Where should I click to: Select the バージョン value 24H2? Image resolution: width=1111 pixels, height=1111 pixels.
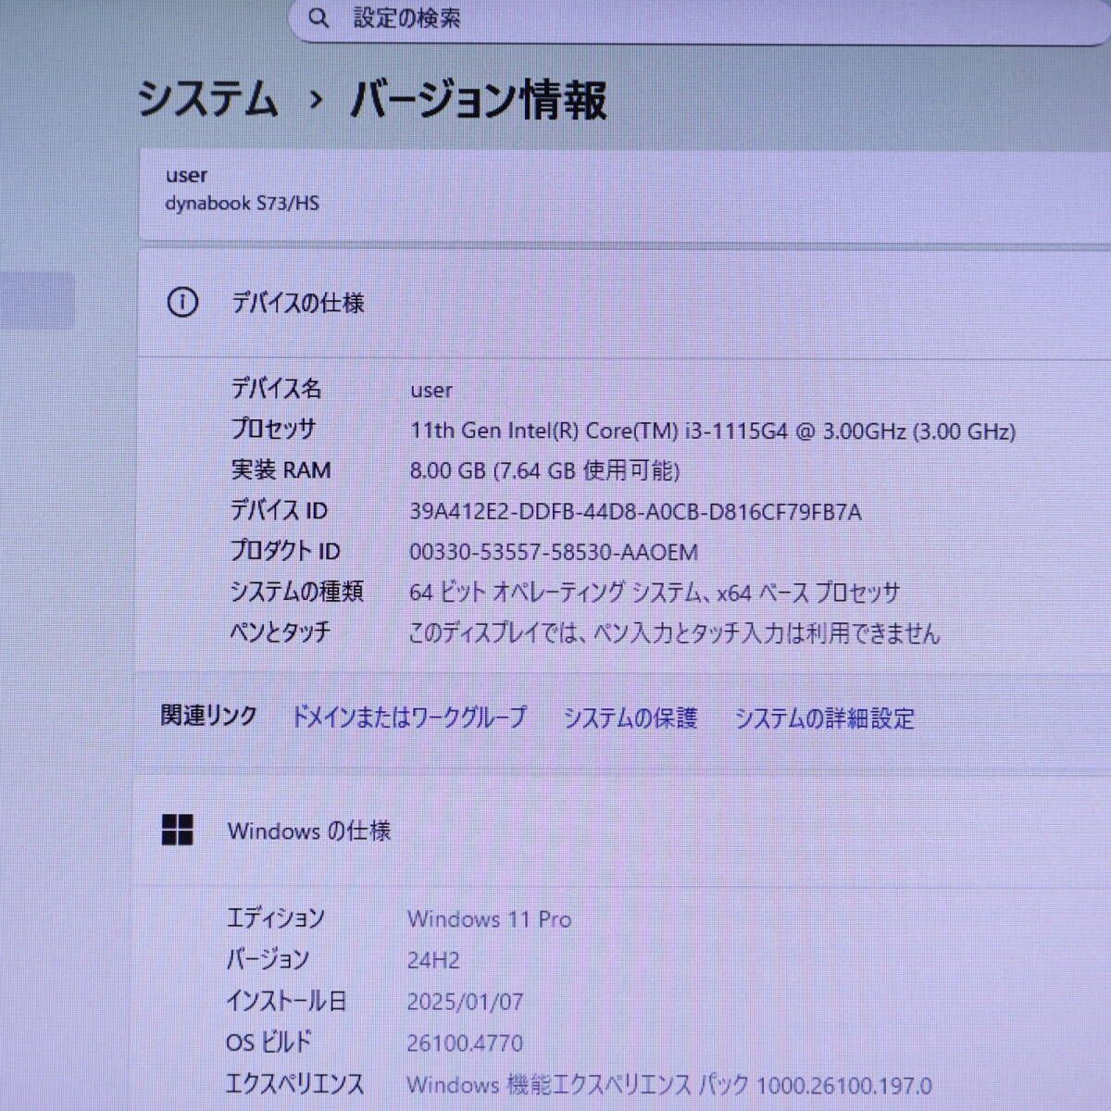(x=433, y=960)
